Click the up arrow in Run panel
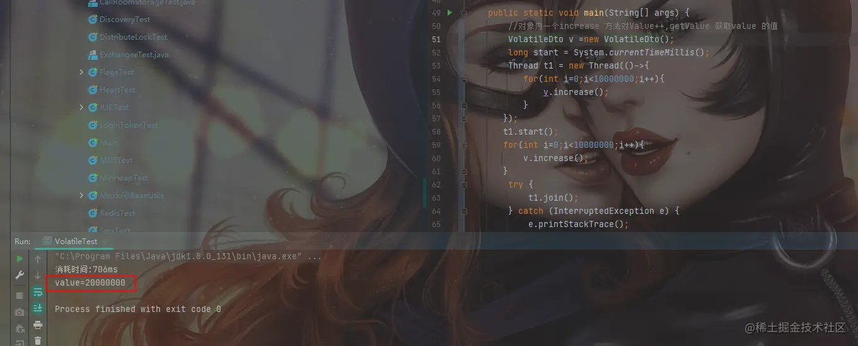This screenshot has height=346, width=858. (x=38, y=259)
